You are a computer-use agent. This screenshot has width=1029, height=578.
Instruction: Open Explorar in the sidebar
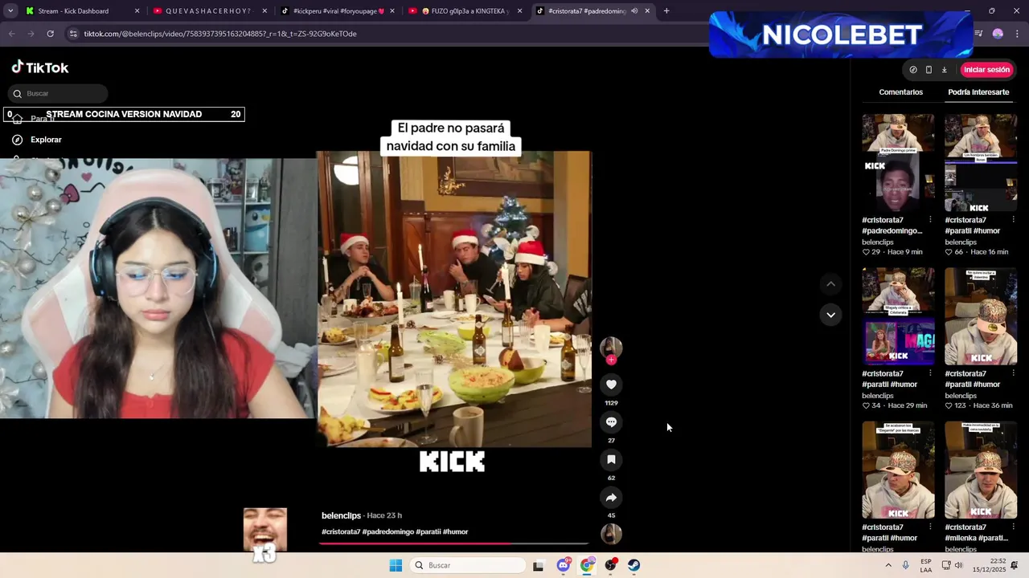[x=37, y=140]
